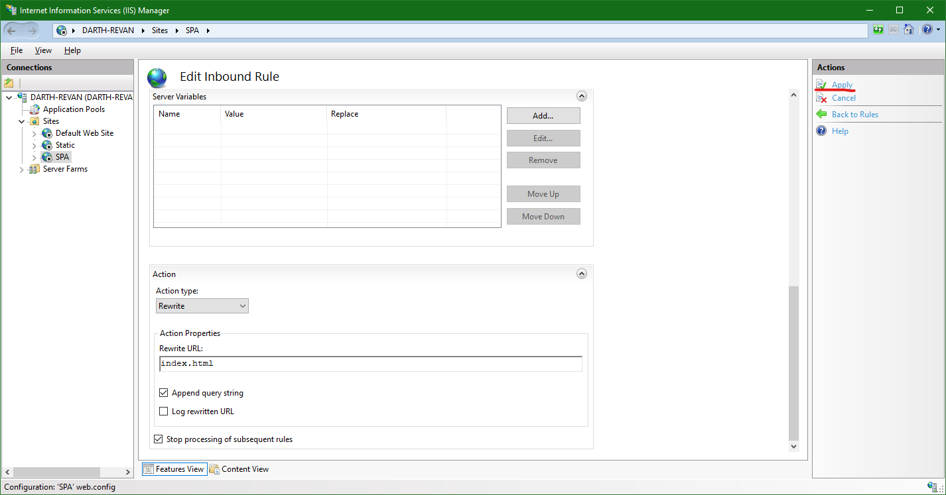
Task: Uncheck Append query string
Action: (x=163, y=392)
